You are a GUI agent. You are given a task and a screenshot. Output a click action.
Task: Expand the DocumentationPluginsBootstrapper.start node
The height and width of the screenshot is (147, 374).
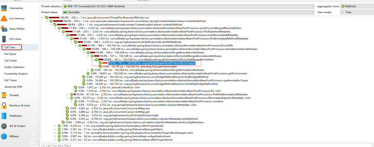[55, 133]
